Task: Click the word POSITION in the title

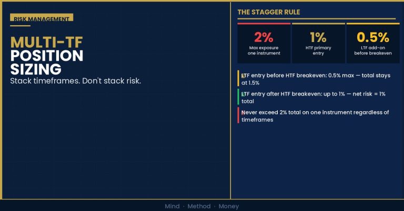Action: click(47, 56)
